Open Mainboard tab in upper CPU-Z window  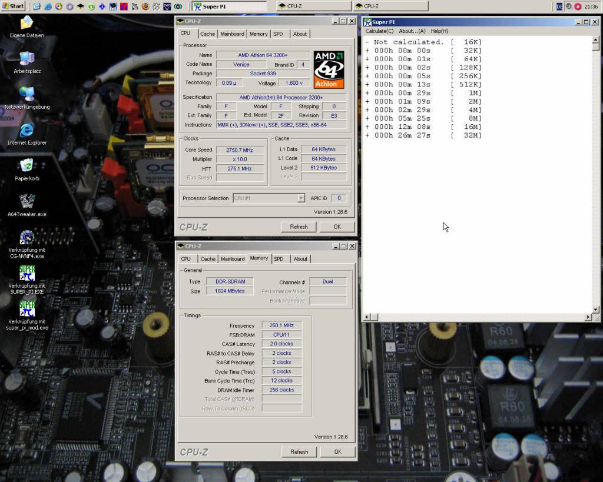point(232,34)
